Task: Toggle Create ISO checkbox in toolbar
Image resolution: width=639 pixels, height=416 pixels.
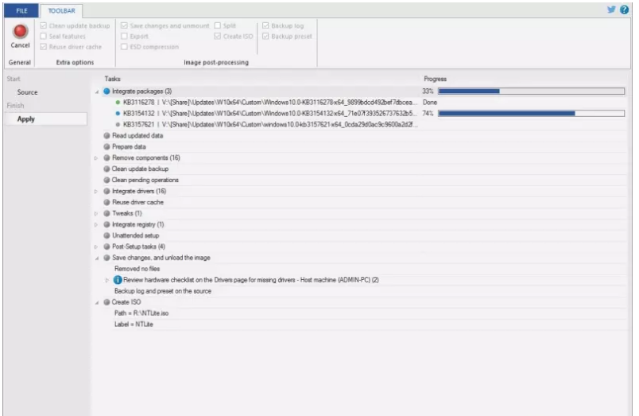Action: tap(218, 36)
